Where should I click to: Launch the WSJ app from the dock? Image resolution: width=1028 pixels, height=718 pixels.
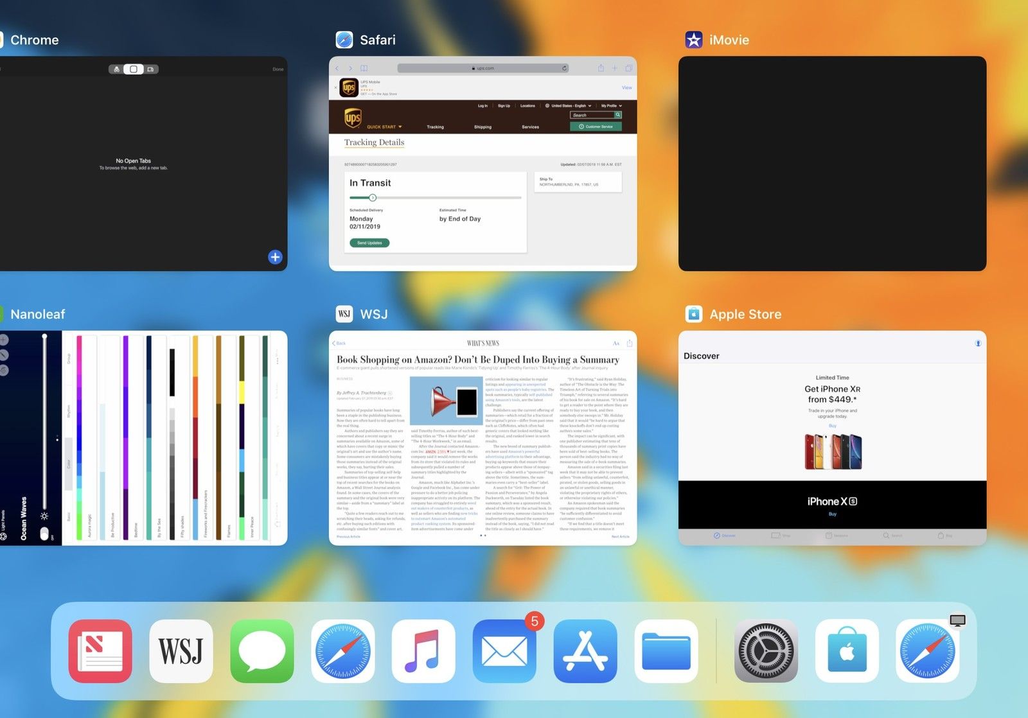(181, 651)
